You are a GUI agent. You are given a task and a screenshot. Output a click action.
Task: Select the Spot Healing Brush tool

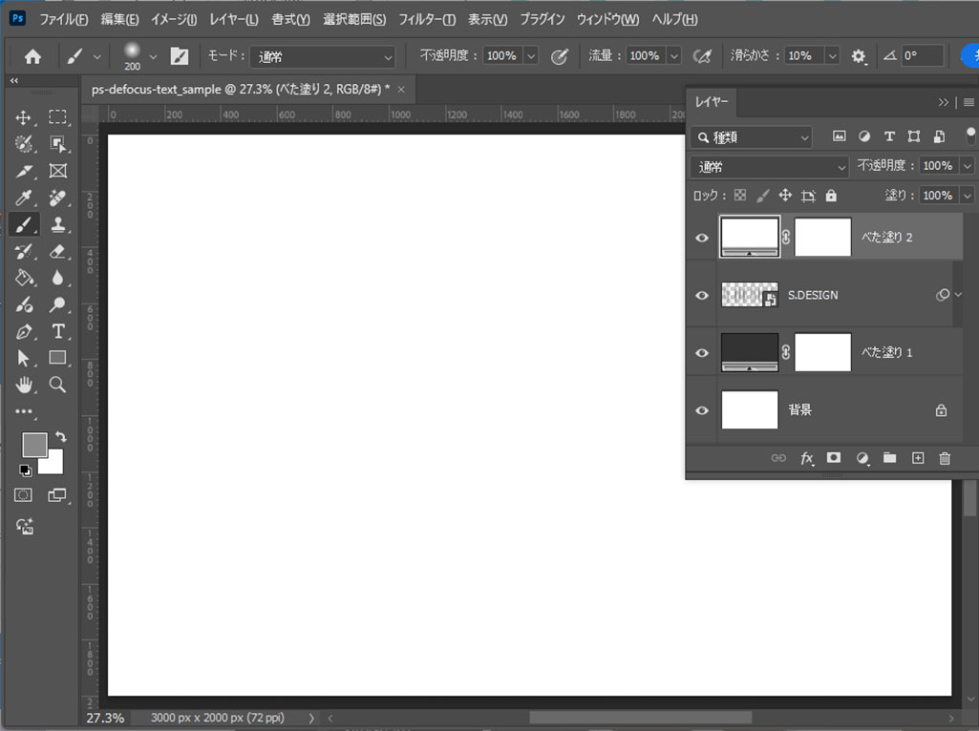tap(57, 198)
